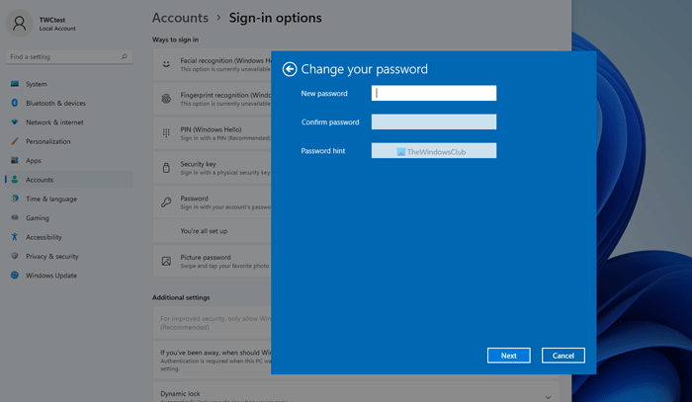Viewport: 692px width, 402px height.
Task: Open Time & language icon in sidebar
Action: pos(15,199)
